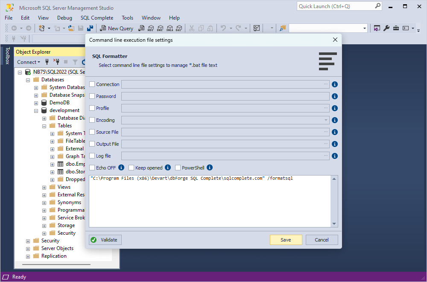Open the DAX query icon
Image resolution: width=427 pixels, height=282 pixels.
[x=179, y=28]
